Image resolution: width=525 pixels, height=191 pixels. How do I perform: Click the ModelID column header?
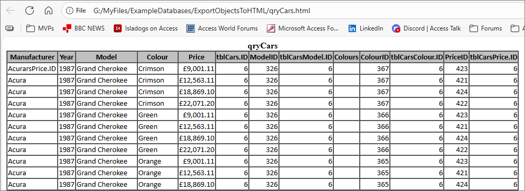point(264,57)
